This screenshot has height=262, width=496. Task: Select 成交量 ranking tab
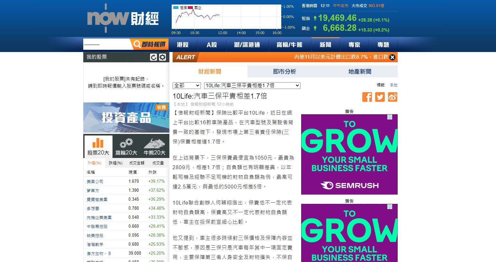(158, 163)
